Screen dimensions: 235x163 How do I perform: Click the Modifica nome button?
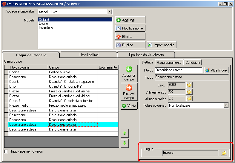[130, 28]
